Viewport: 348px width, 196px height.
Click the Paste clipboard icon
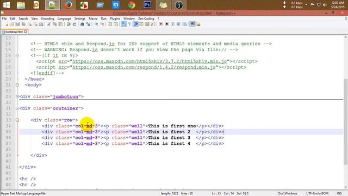pyautogui.click(x=60, y=24)
